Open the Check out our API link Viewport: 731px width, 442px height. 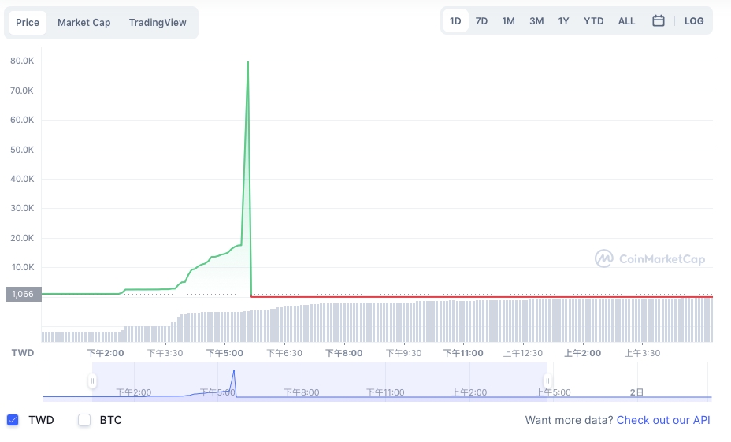point(663,420)
